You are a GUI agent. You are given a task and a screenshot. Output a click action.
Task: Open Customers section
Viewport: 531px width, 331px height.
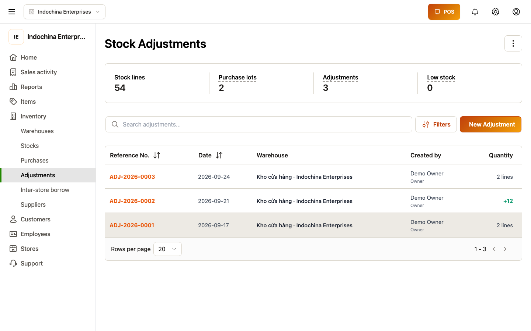[x=48, y=219]
